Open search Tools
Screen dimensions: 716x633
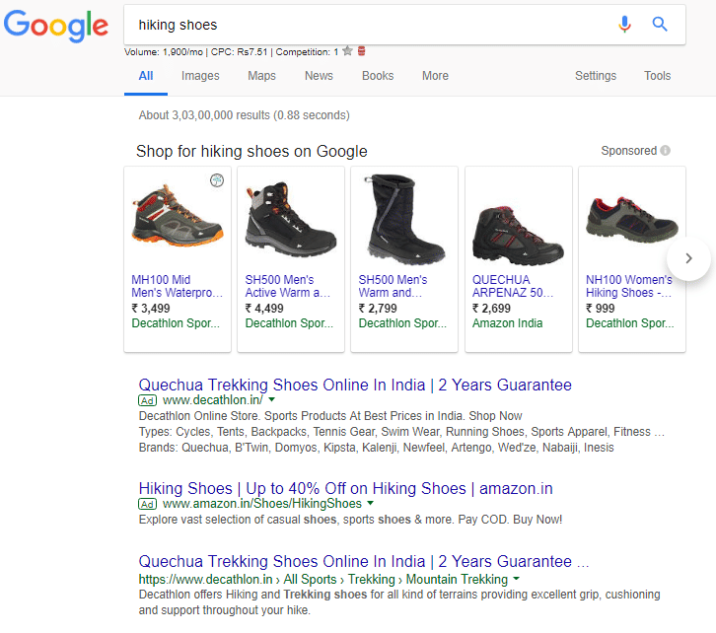click(x=657, y=76)
